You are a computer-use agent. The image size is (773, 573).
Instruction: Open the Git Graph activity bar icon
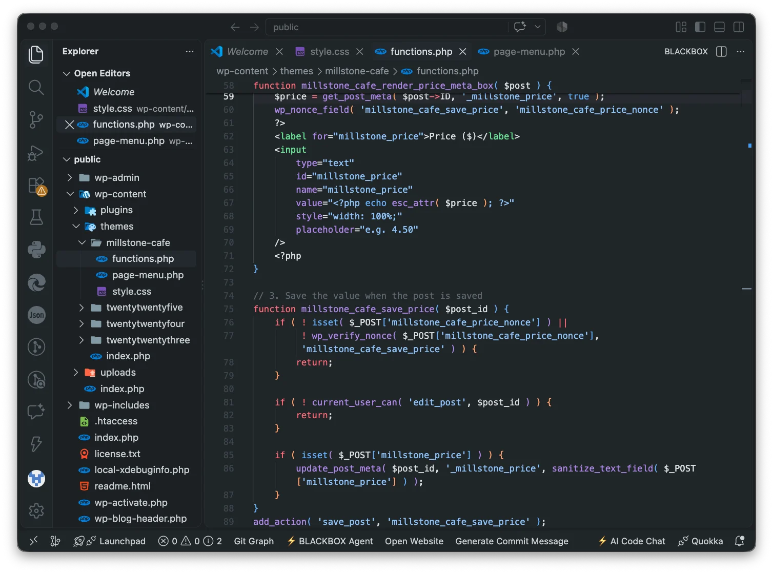click(x=36, y=347)
